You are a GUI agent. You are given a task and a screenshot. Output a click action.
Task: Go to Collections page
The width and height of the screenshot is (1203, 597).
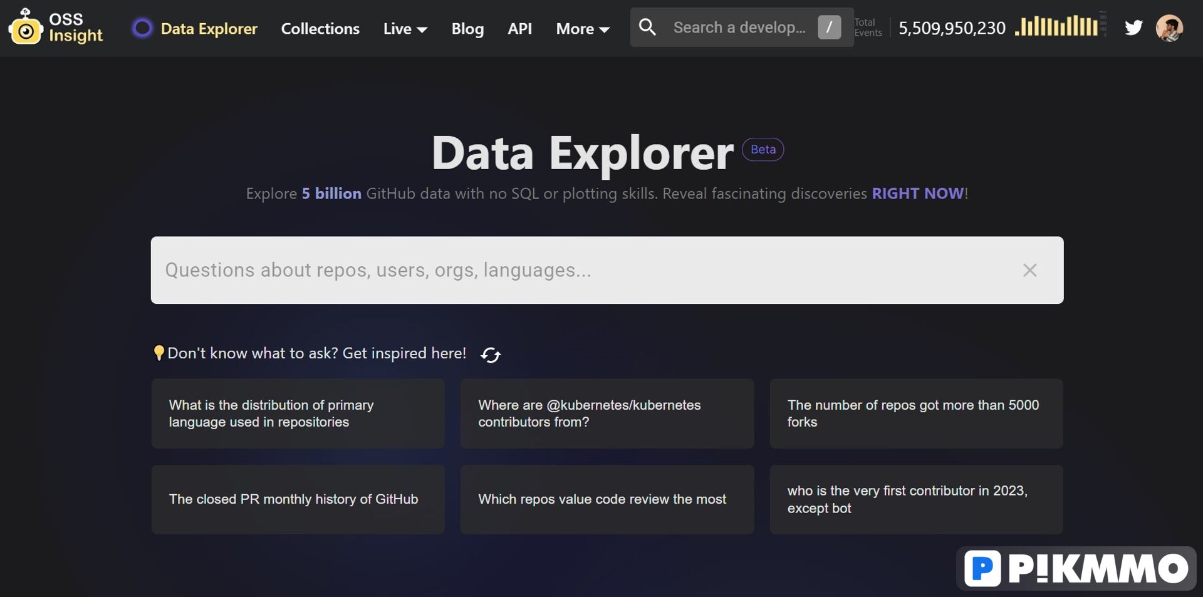click(x=320, y=28)
